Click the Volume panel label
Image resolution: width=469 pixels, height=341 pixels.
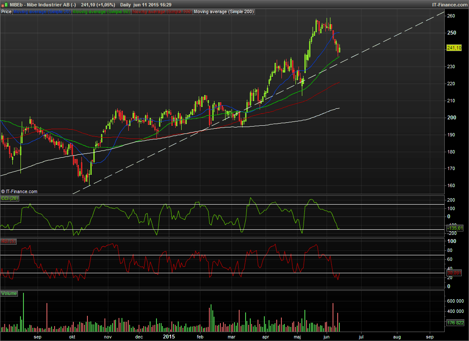click(9, 294)
